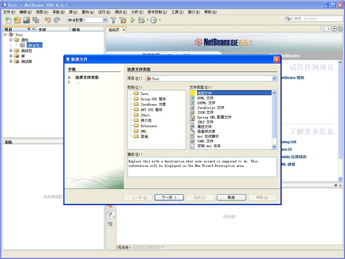This screenshot has width=345, height=259.
Task: Click the 取消 button in dialog
Action: [x=231, y=198]
